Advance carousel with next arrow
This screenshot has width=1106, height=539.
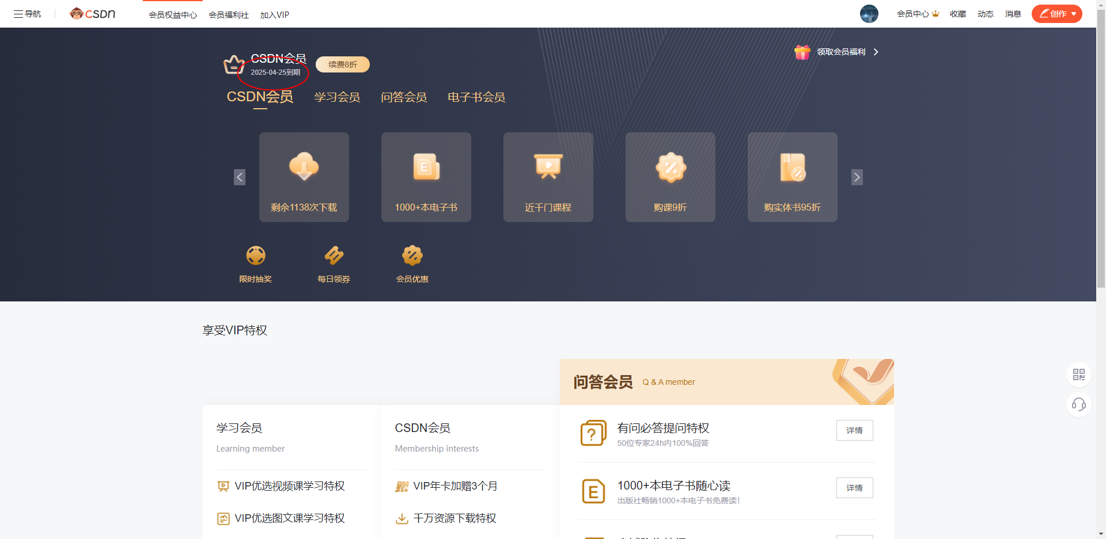tap(857, 177)
